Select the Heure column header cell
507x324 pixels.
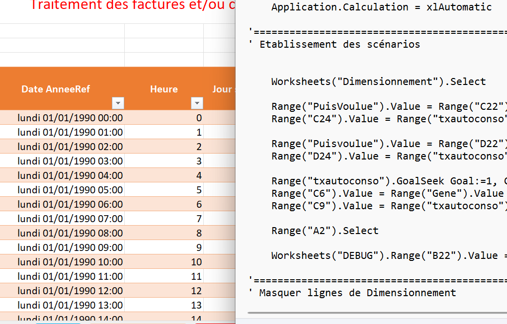pyautogui.click(x=164, y=89)
